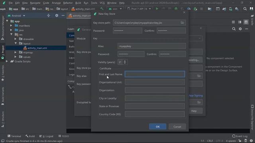Adjust the Validity years spinner arrows
The width and height of the screenshot is (255, 143).
pyautogui.click(x=125, y=62)
